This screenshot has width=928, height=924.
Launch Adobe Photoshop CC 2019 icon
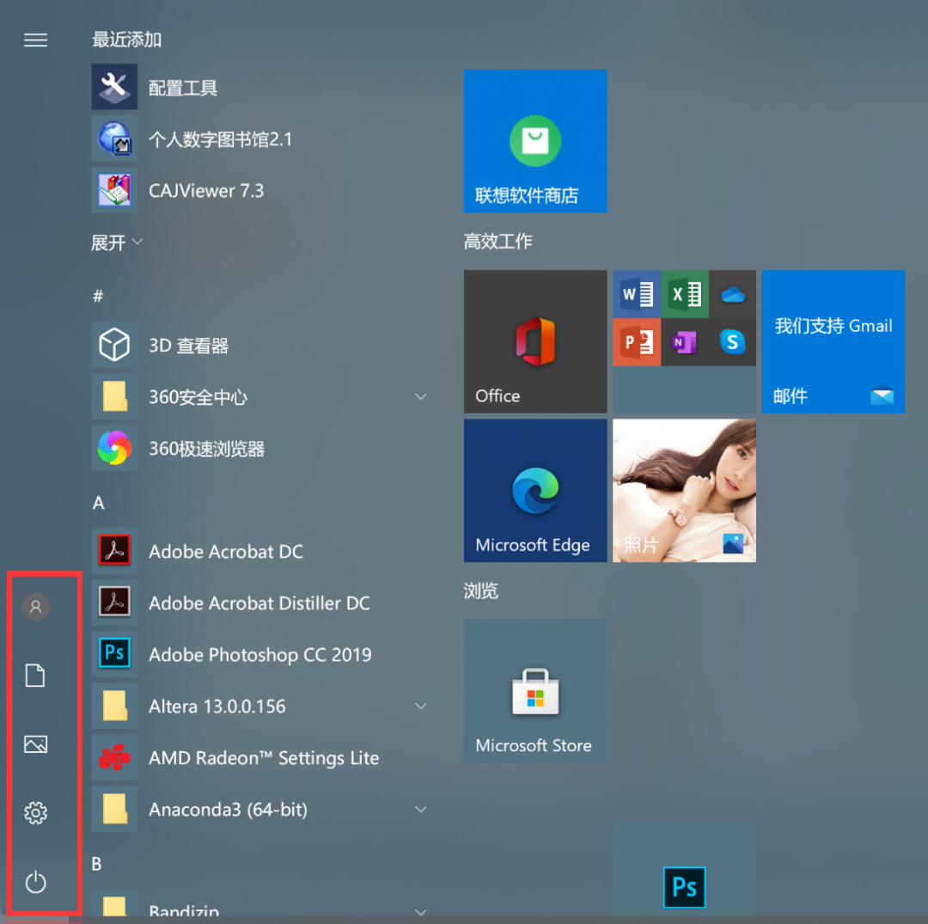(x=114, y=654)
